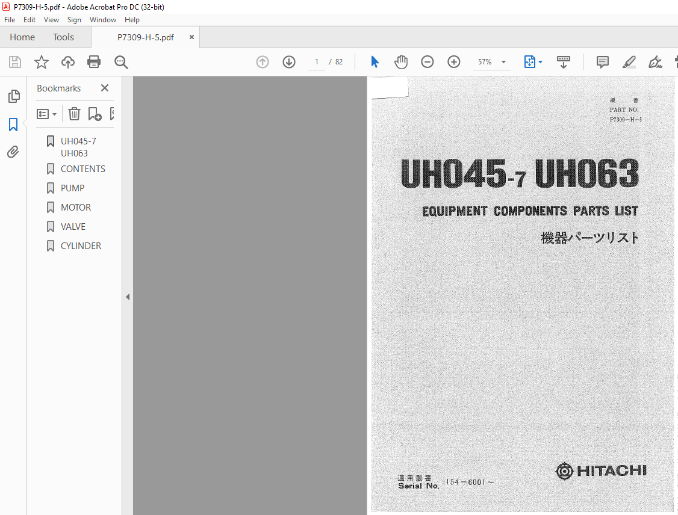Open the Help menu
678x515 pixels.
coord(132,20)
